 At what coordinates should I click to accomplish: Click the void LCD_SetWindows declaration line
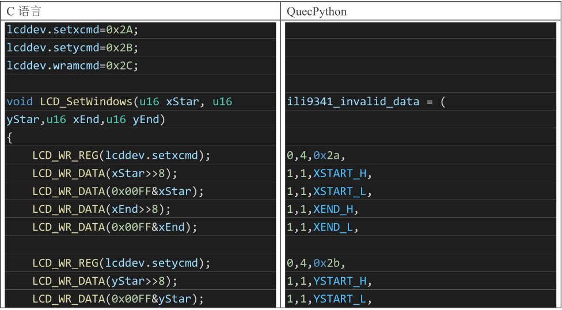click(x=119, y=102)
